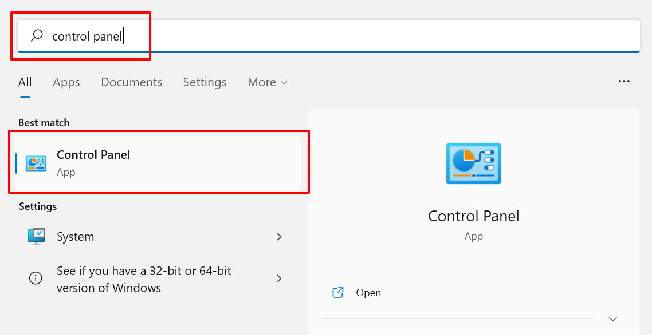Expand chevron beside the 32-bit or 64-bit result
Screen dimensions: 652x335
pyautogui.click(x=279, y=278)
